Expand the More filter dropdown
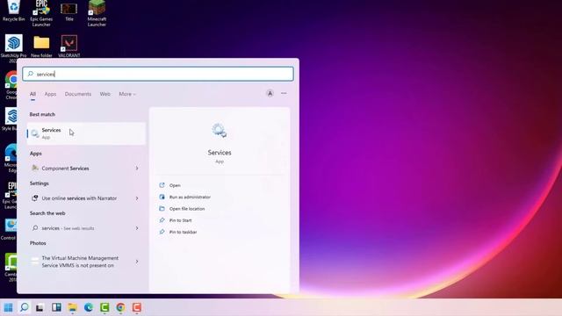Screen dimensions: 562x316 [x=127, y=94]
